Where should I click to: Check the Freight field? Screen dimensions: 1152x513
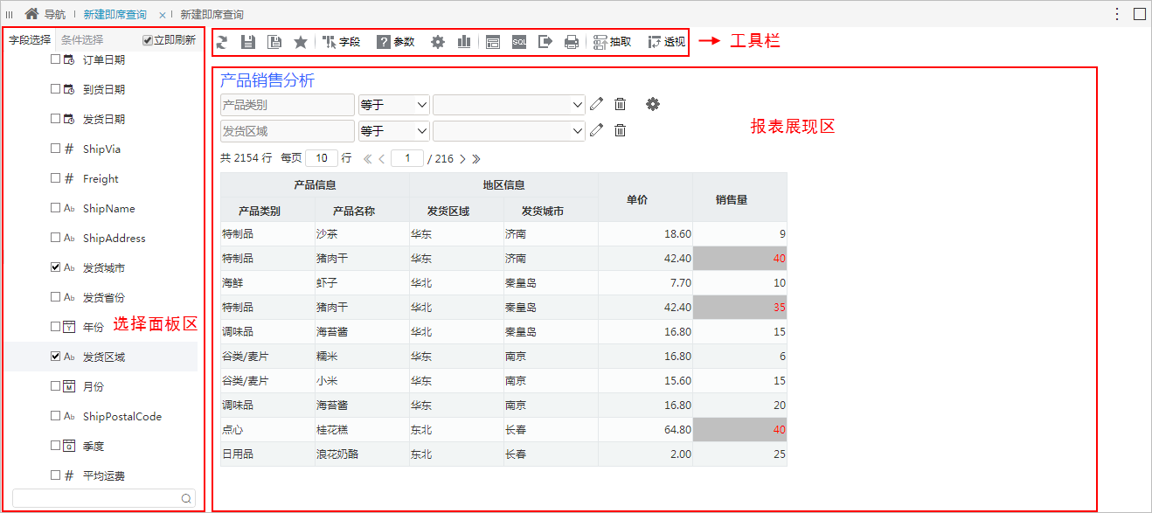coord(56,178)
